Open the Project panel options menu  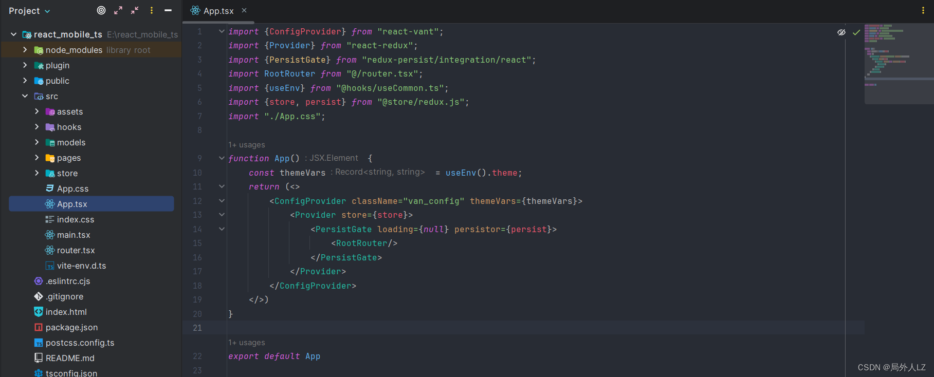pos(152,10)
